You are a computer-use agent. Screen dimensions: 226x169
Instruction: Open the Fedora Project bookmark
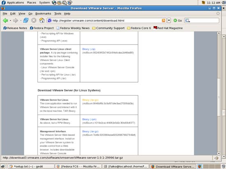(x=42, y=28)
